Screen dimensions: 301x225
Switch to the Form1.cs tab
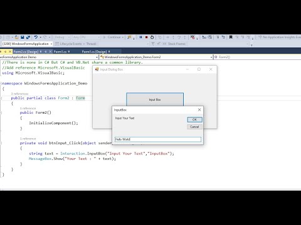click(60, 52)
